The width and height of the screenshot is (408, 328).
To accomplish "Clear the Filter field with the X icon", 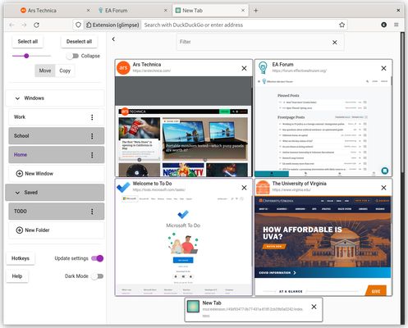I will 335,43.
